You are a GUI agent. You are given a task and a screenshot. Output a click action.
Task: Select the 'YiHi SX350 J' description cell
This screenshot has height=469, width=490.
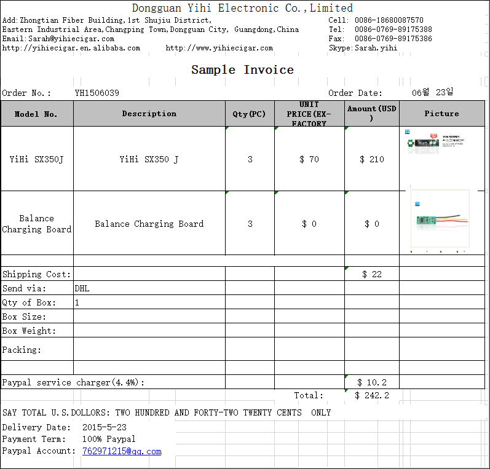click(149, 159)
